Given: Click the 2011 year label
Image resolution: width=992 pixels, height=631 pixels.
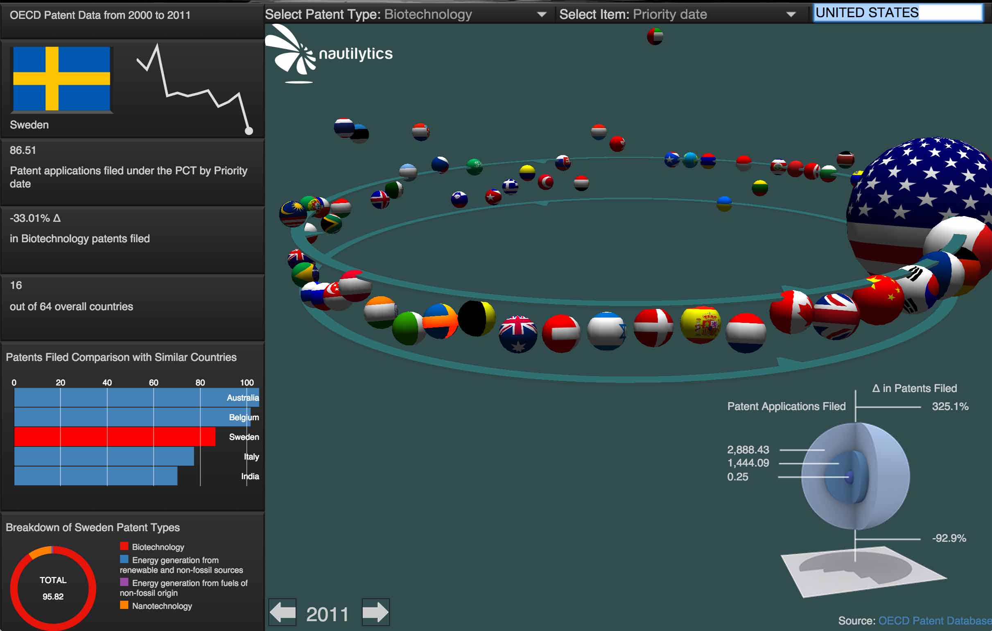Looking at the screenshot, I should pos(328,614).
